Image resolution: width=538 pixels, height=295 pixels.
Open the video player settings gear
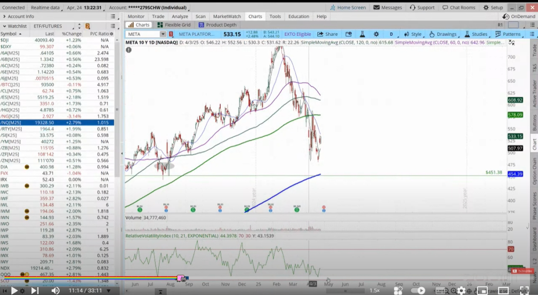coord(461,291)
